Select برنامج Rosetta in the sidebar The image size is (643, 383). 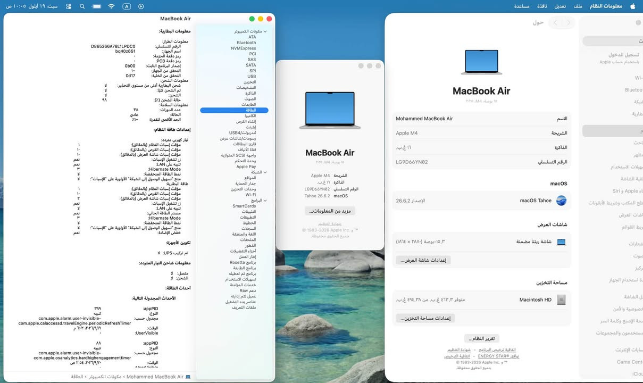243,263
